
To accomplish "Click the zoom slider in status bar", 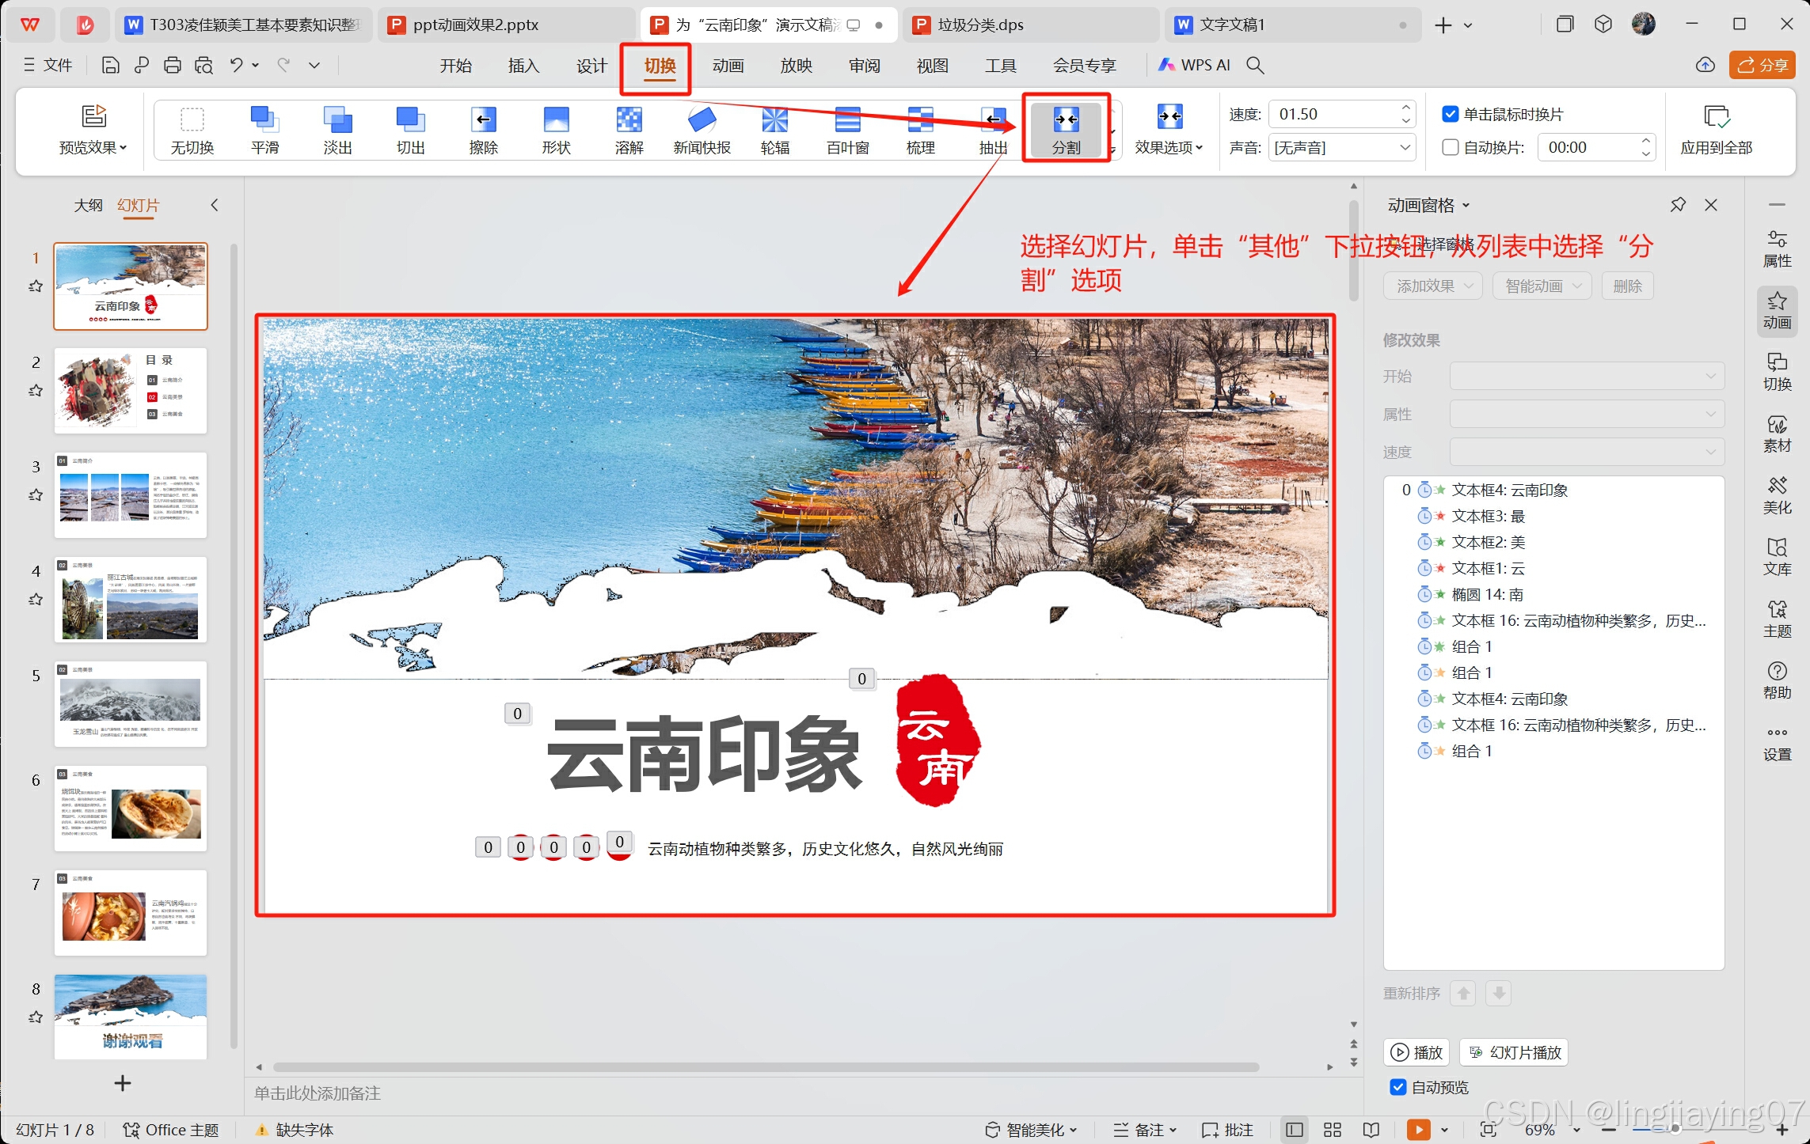I will pyautogui.click(x=1675, y=1129).
